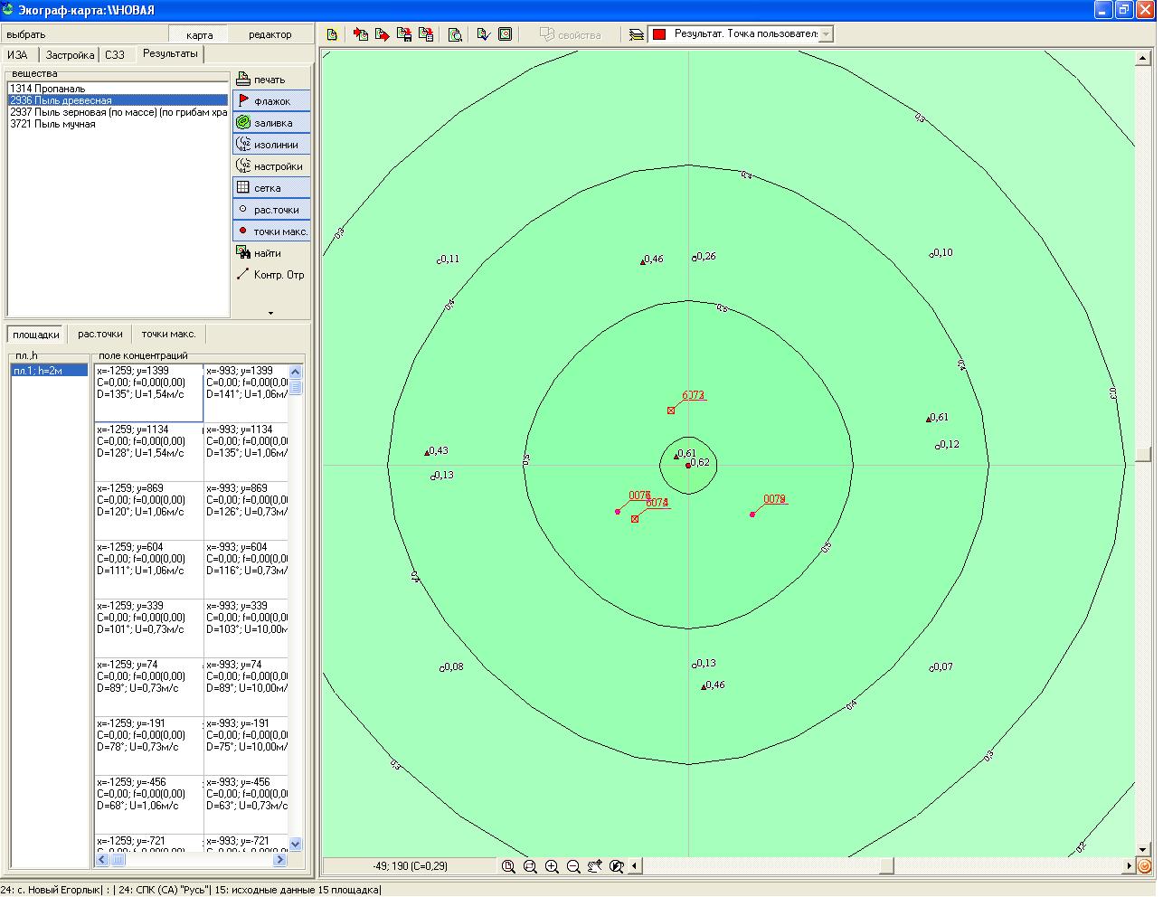Image resolution: width=1163 pixels, height=897 pixels.
Task: Toggle the флажок flag display button
Action: click(x=271, y=101)
